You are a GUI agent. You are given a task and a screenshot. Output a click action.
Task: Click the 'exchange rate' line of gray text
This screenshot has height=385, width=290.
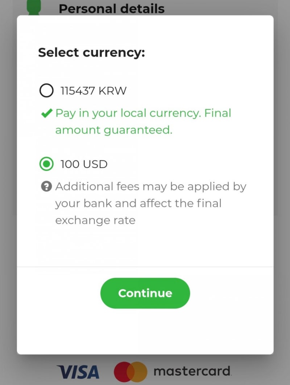[x=95, y=220]
